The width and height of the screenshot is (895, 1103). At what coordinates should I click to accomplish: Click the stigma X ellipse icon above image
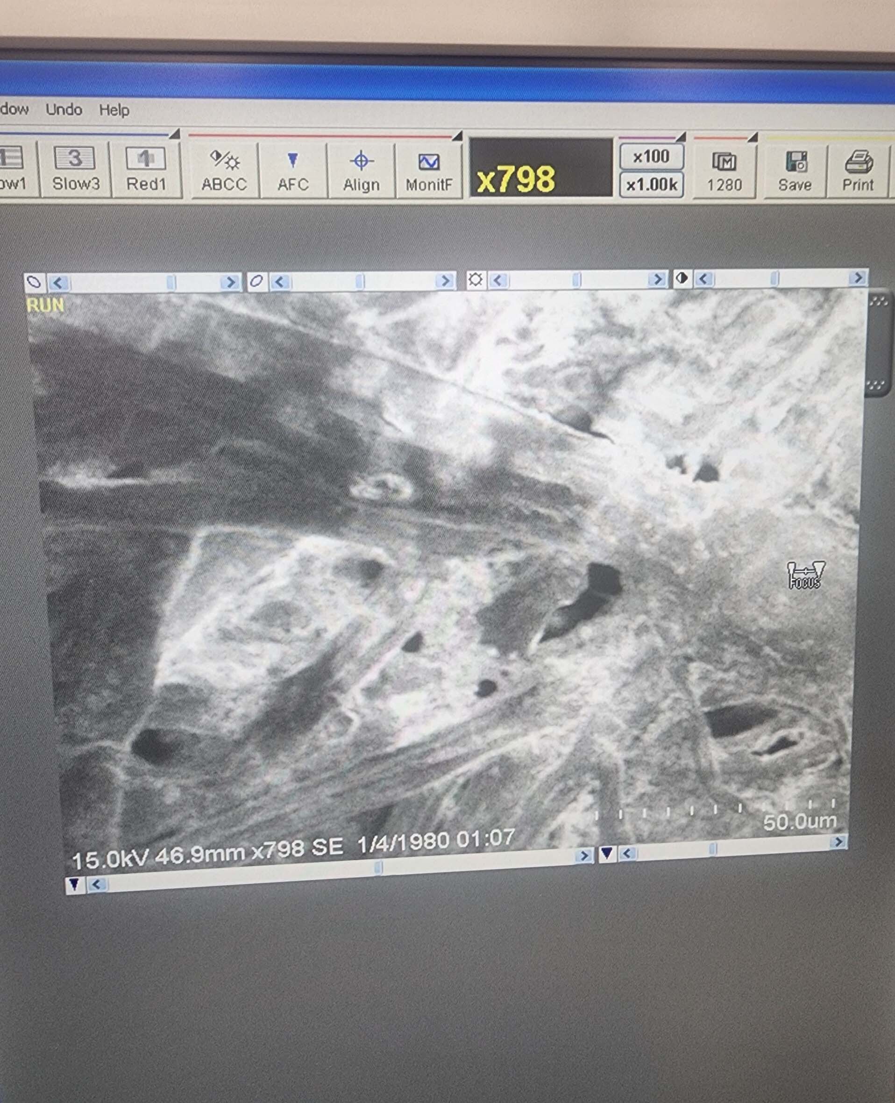(x=34, y=282)
